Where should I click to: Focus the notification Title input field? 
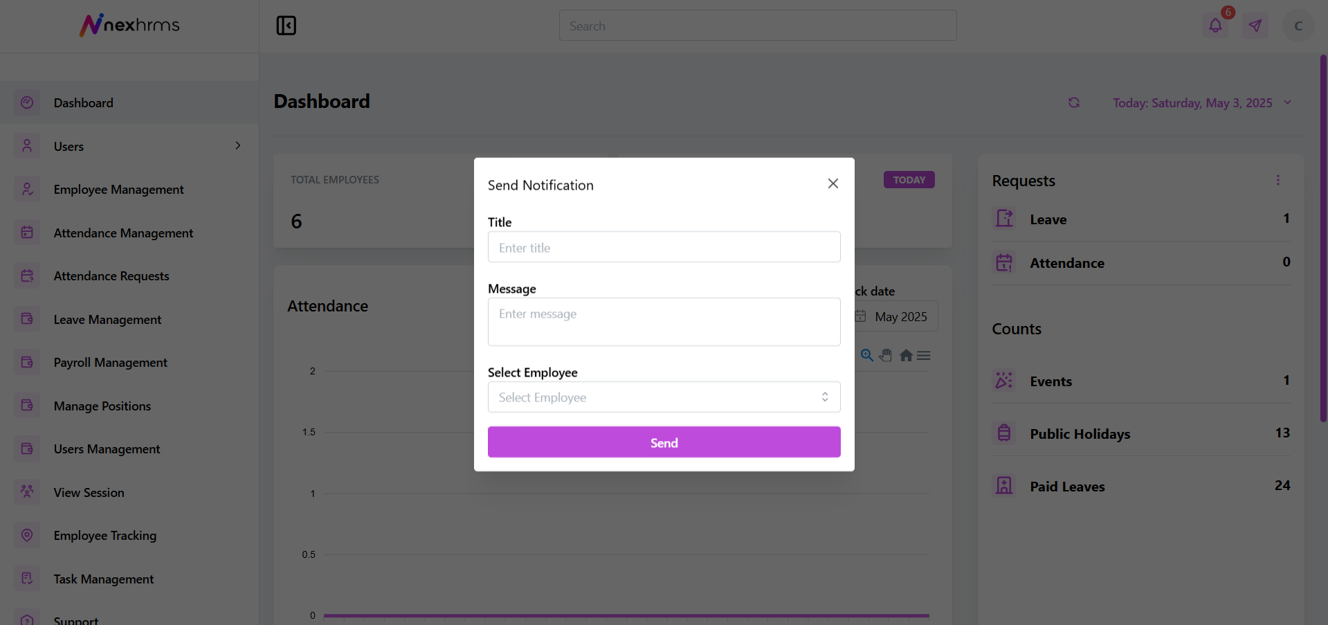(664, 247)
